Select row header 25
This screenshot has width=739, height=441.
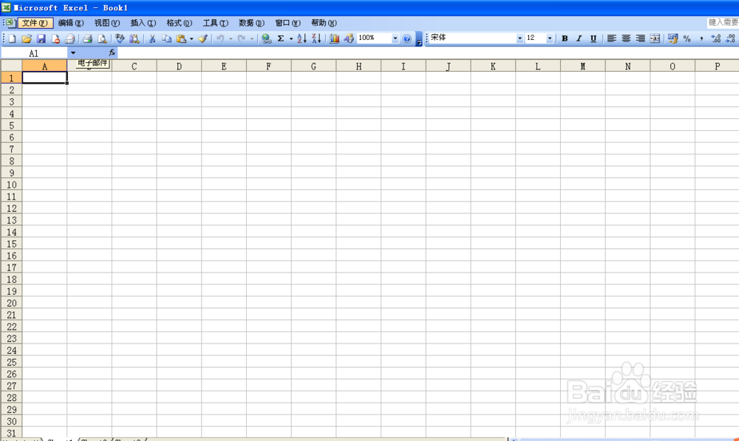pyautogui.click(x=11, y=362)
